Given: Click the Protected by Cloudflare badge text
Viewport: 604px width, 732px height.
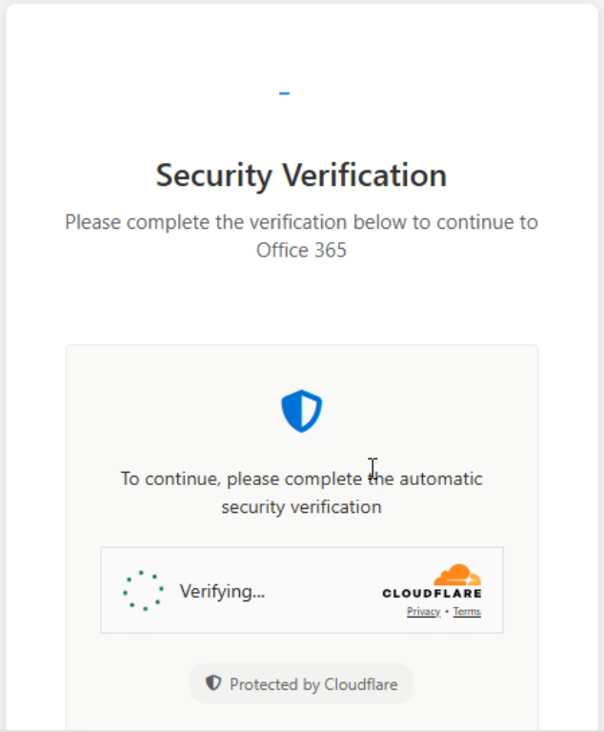Looking at the screenshot, I should pos(313,684).
